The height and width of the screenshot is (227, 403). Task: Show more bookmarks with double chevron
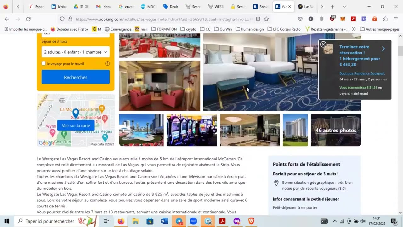354,29
